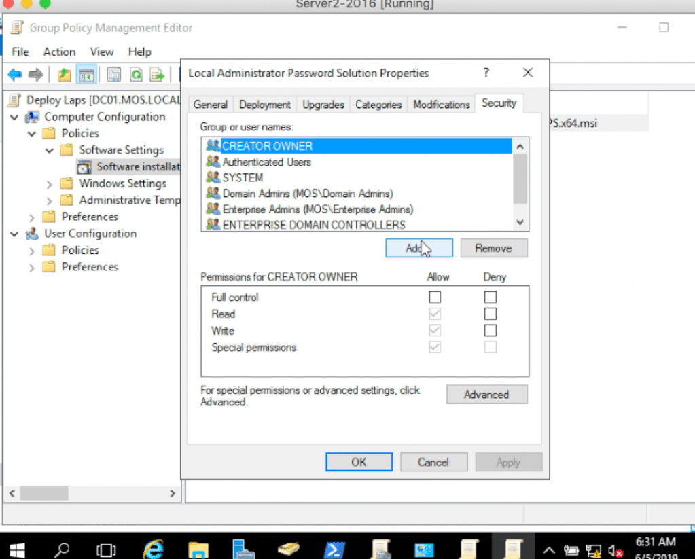This screenshot has height=559, width=695.
Task: Click the Forward navigation arrow
Action: point(35,74)
